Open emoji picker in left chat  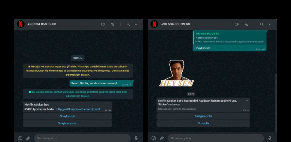(20, 138)
